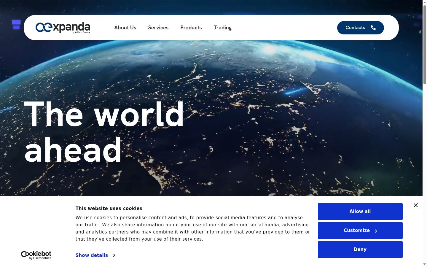Open the Services menu
Viewport: 427px width, 267px height.
[158, 28]
